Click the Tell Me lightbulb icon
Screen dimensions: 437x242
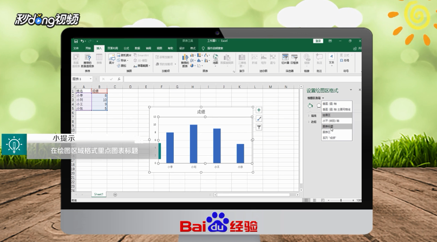pyautogui.click(x=203, y=49)
